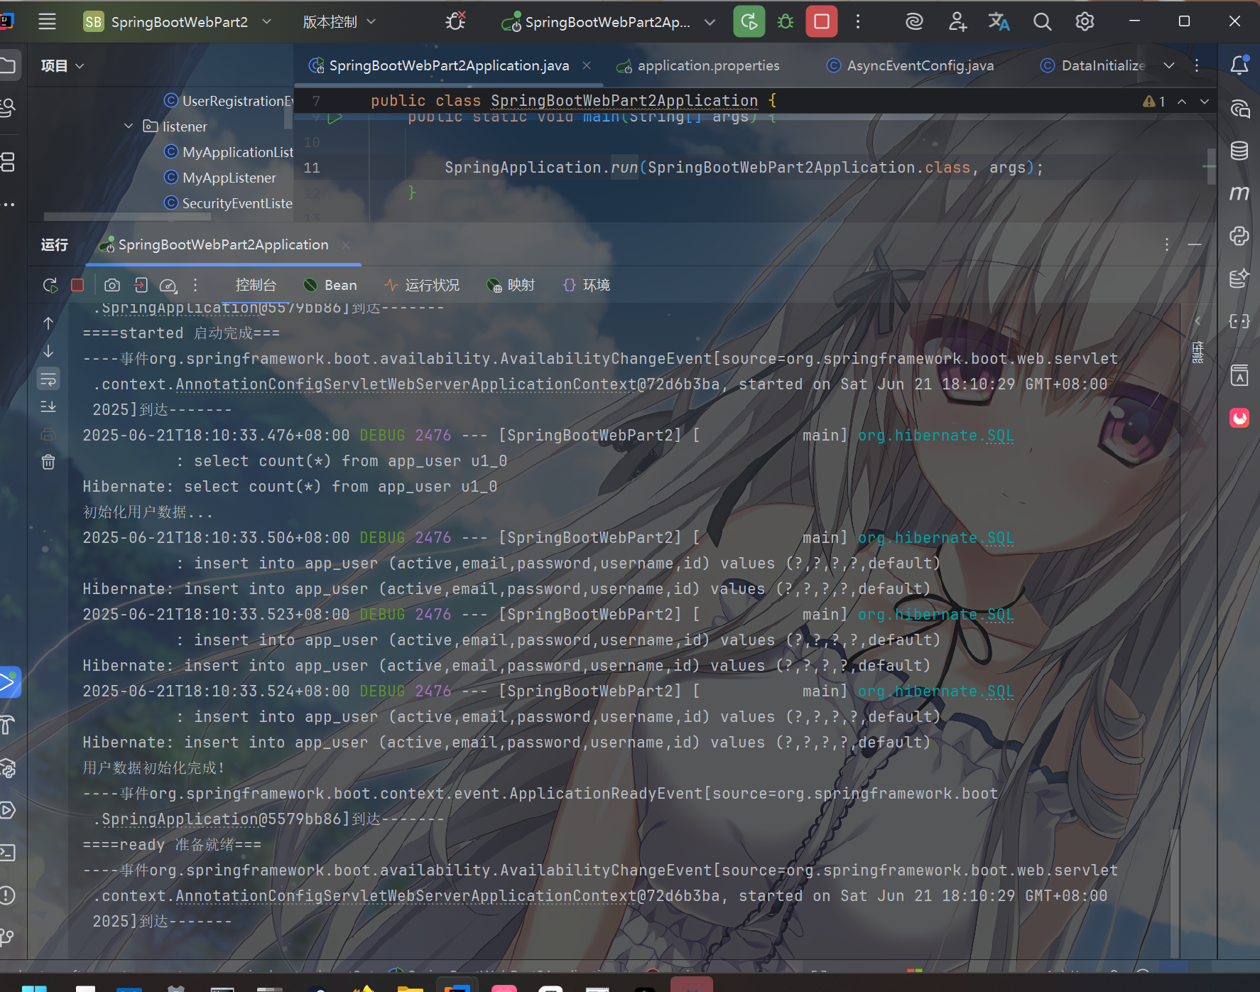Viewport: 1260px width, 992px height.
Task: Click the Rerun application green button
Action: pyautogui.click(x=749, y=21)
